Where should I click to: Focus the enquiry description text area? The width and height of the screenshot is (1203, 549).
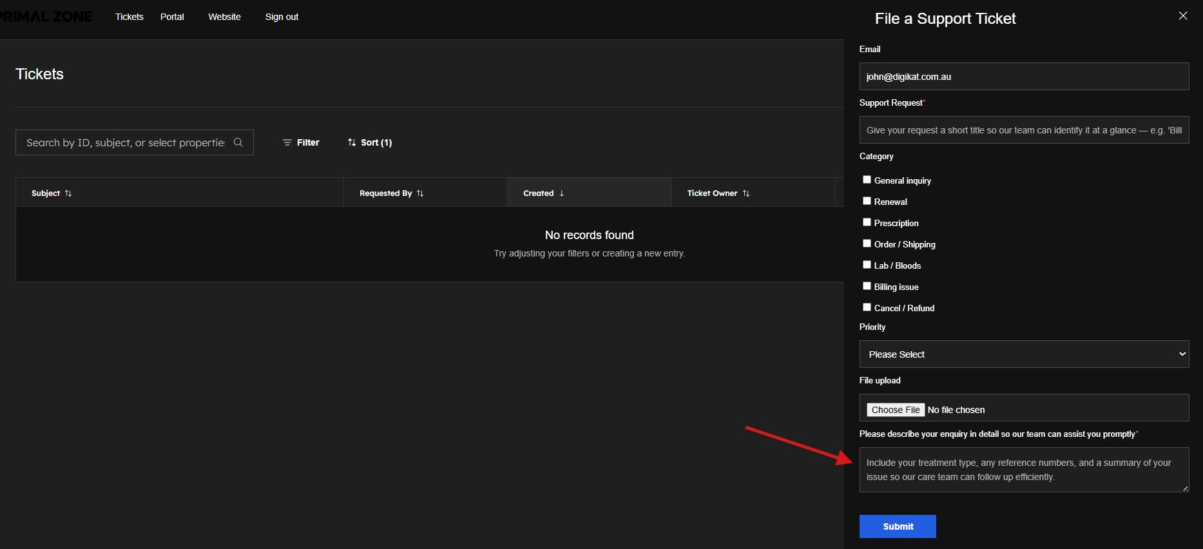(1024, 470)
